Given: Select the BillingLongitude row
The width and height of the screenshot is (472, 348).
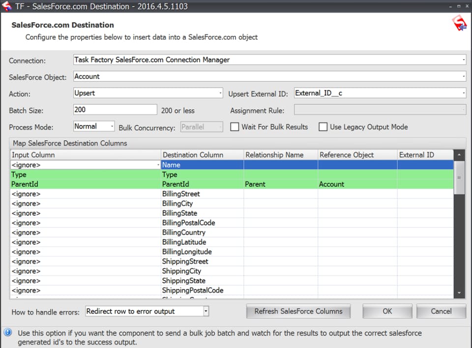Looking at the screenshot, I should tap(232, 252).
